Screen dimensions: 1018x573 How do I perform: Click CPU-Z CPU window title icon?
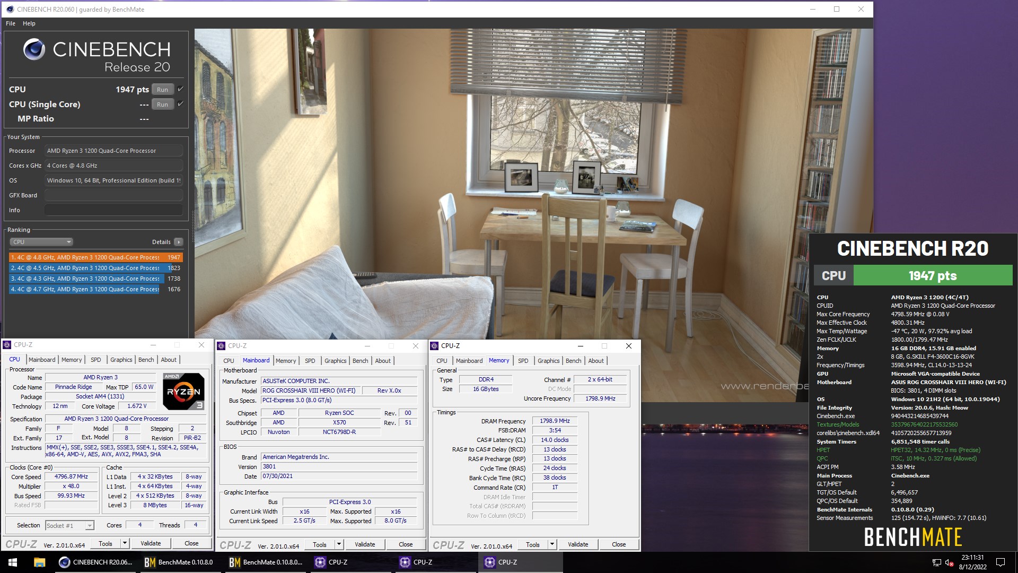pos(7,345)
